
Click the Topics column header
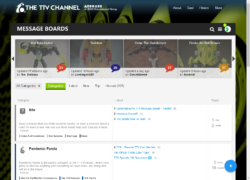click(215, 101)
